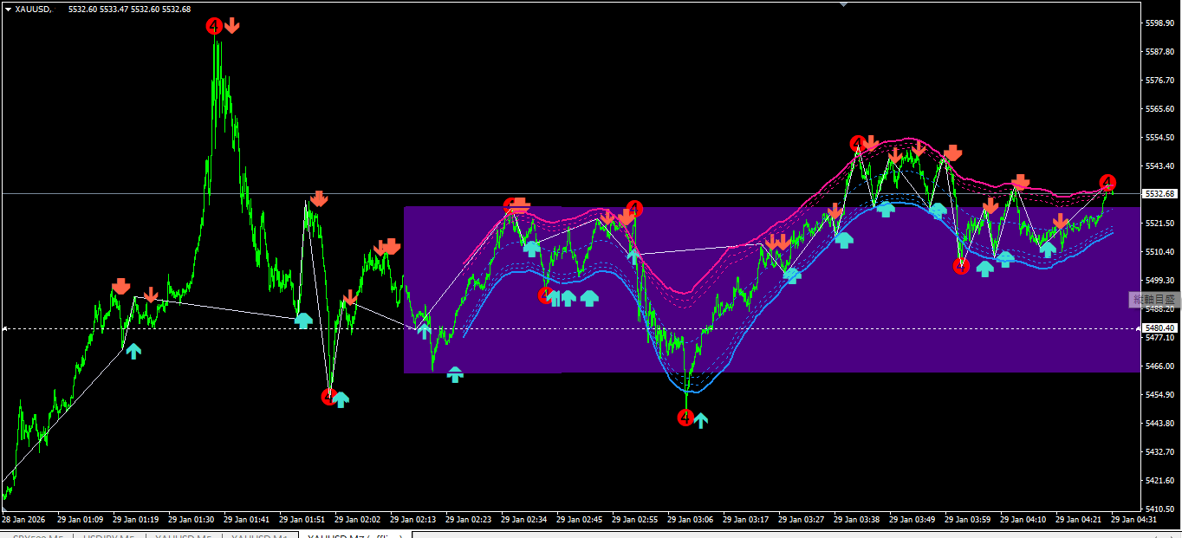Select the teal up arrow beside the lowest trough marker
1182x538 pixels.
[x=701, y=421]
